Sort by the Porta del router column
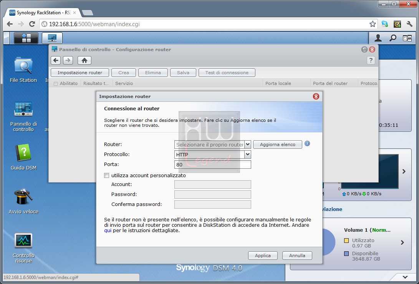The width and height of the screenshot is (419, 284). click(334, 83)
